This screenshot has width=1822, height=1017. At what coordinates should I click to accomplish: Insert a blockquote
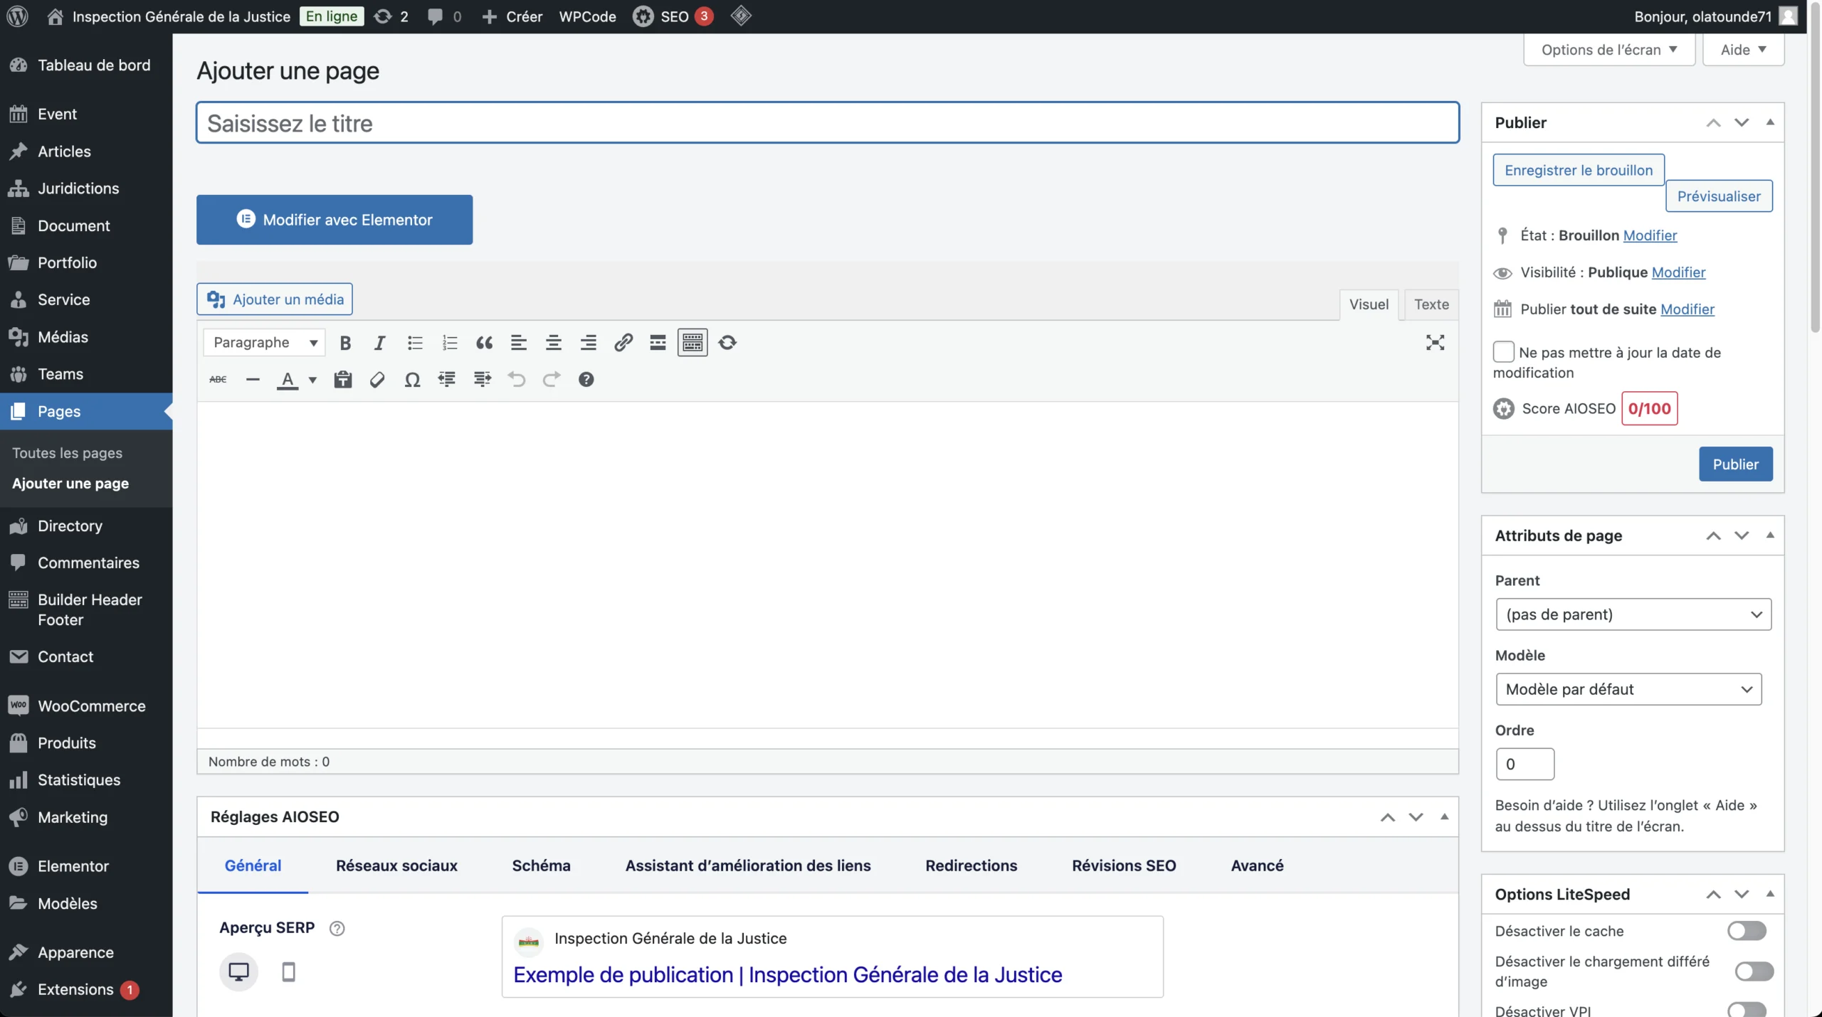click(x=484, y=343)
